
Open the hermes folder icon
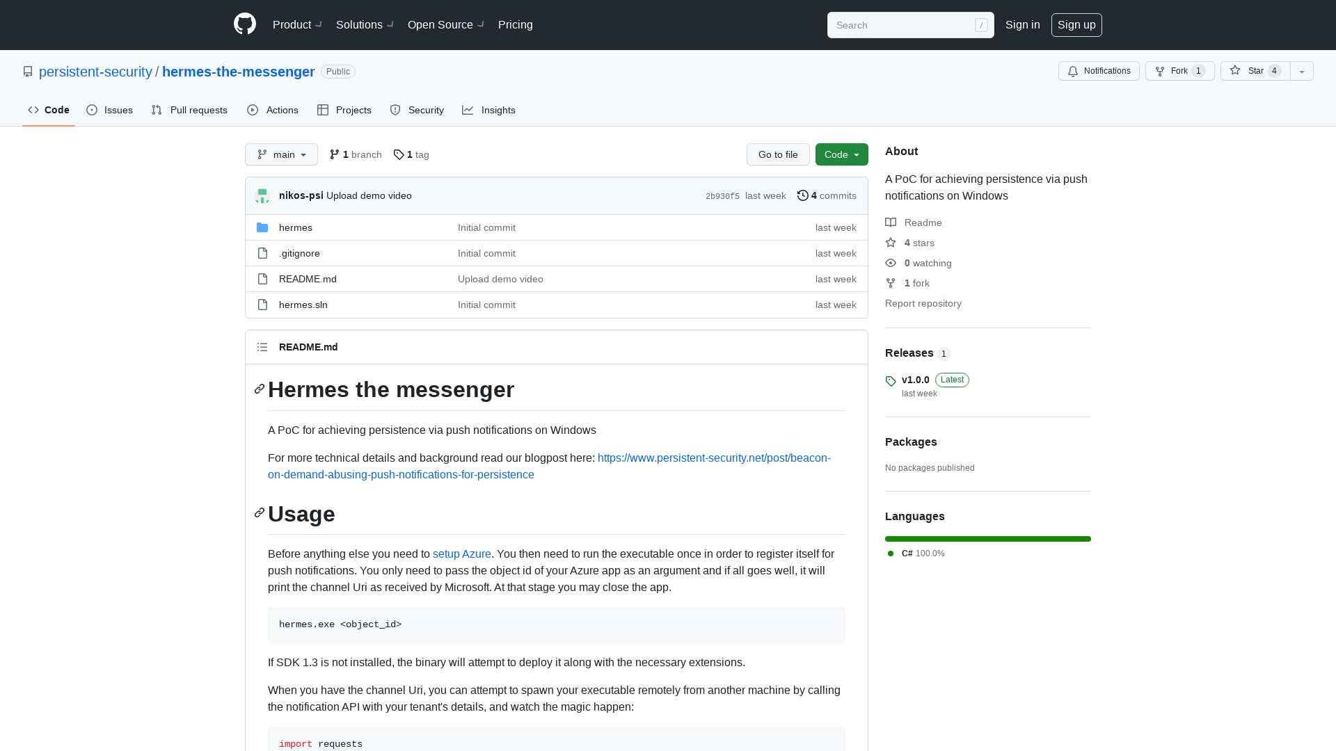[x=262, y=227]
